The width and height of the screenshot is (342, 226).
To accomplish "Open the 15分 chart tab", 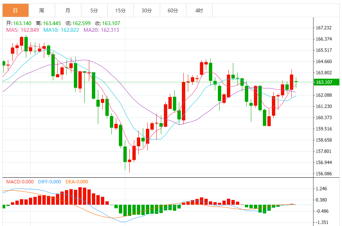I will coord(120,10).
